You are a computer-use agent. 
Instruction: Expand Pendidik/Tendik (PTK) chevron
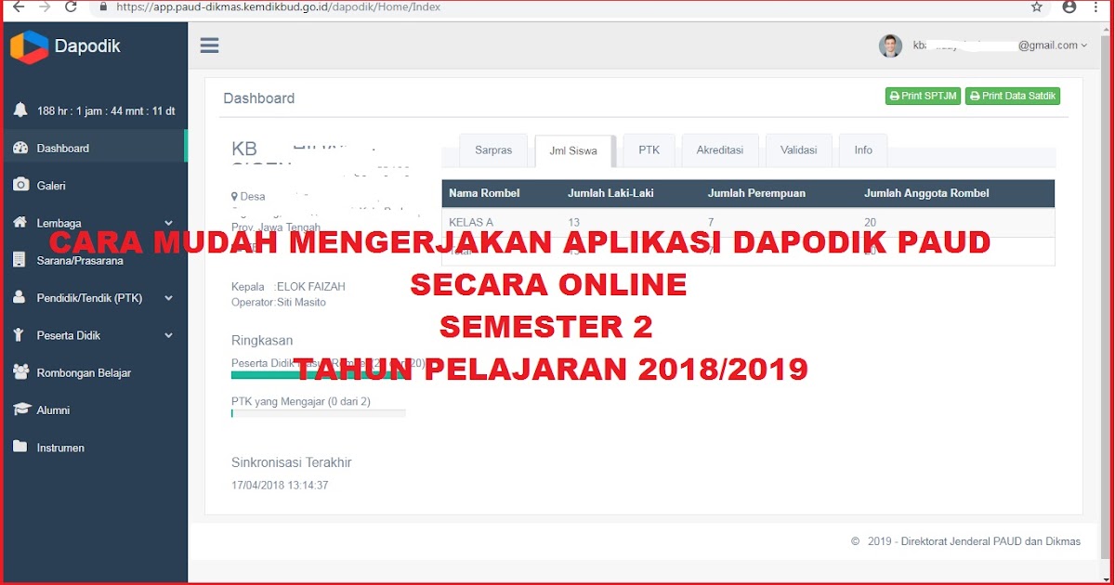tap(168, 298)
